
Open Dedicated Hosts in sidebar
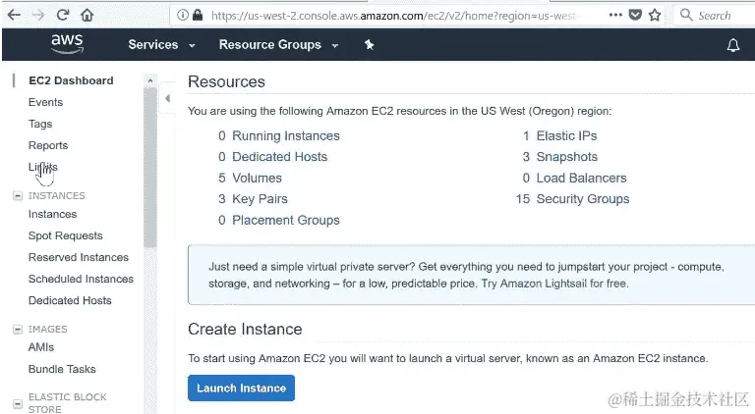coord(70,300)
